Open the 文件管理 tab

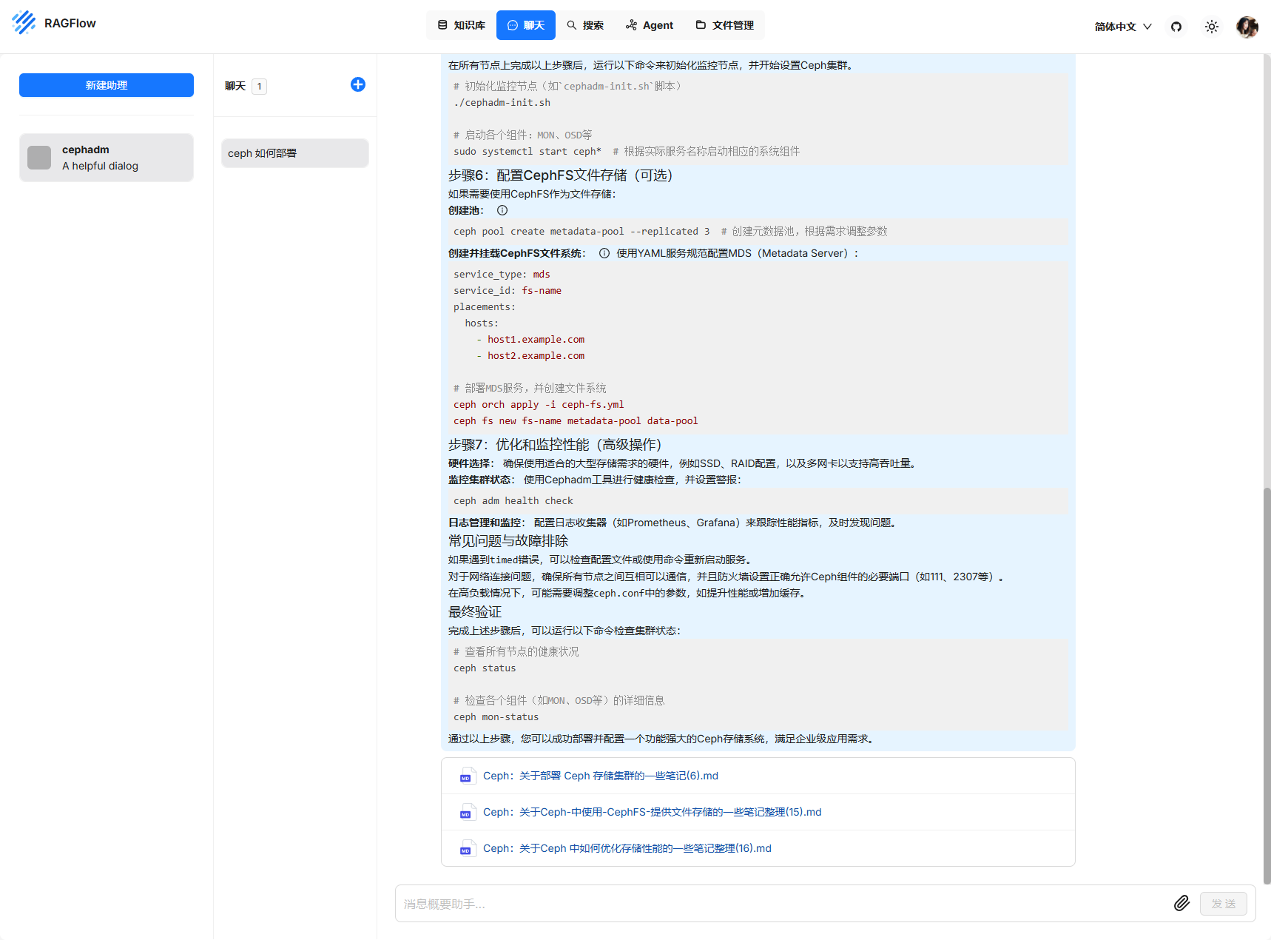[x=725, y=25]
